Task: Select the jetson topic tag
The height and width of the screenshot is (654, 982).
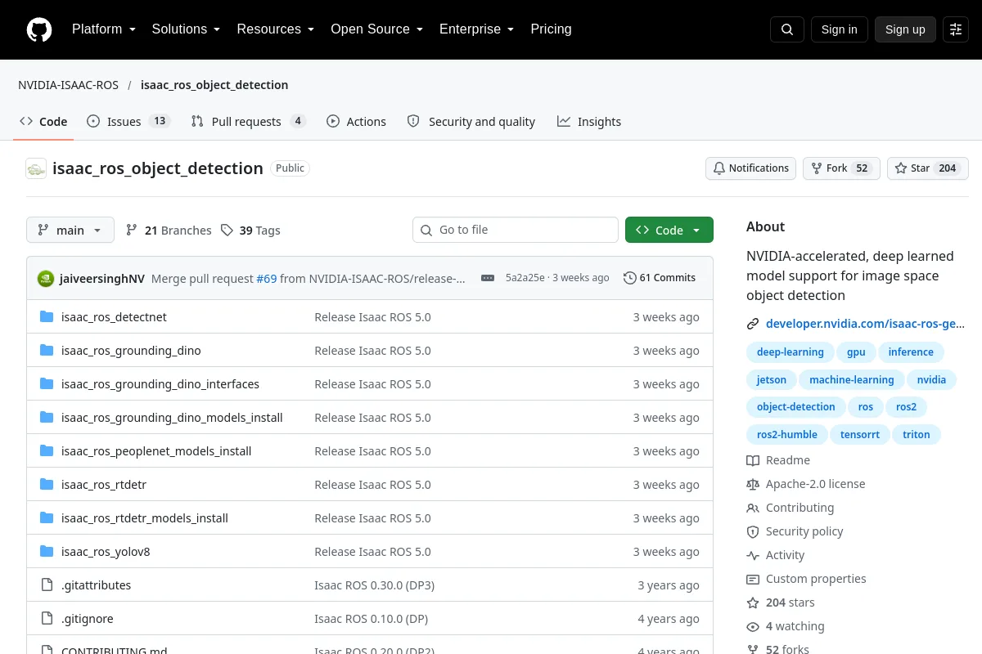Action: [x=772, y=379]
